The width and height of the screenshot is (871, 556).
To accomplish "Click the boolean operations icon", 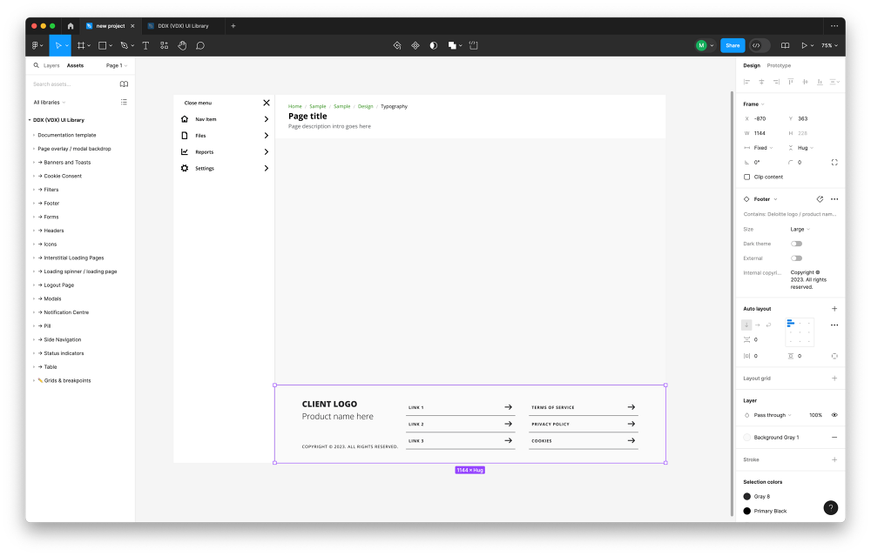I will (x=452, y=45).
